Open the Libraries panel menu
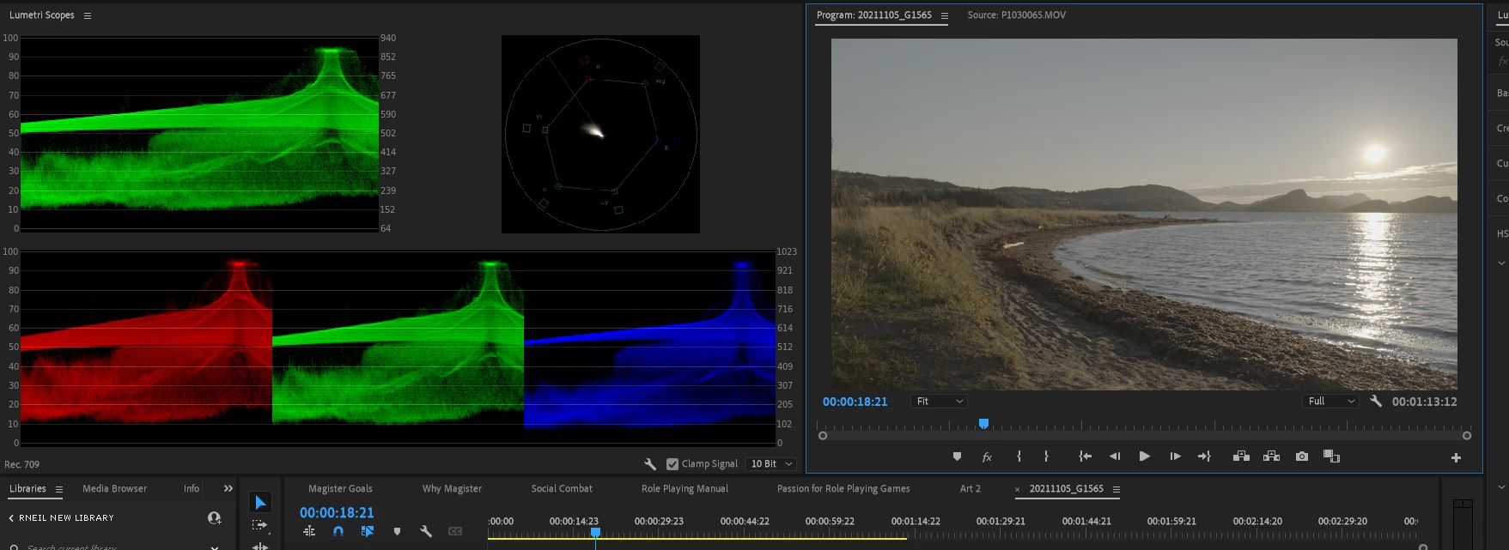The image size is (1509, 550). (x=59, y=489)
